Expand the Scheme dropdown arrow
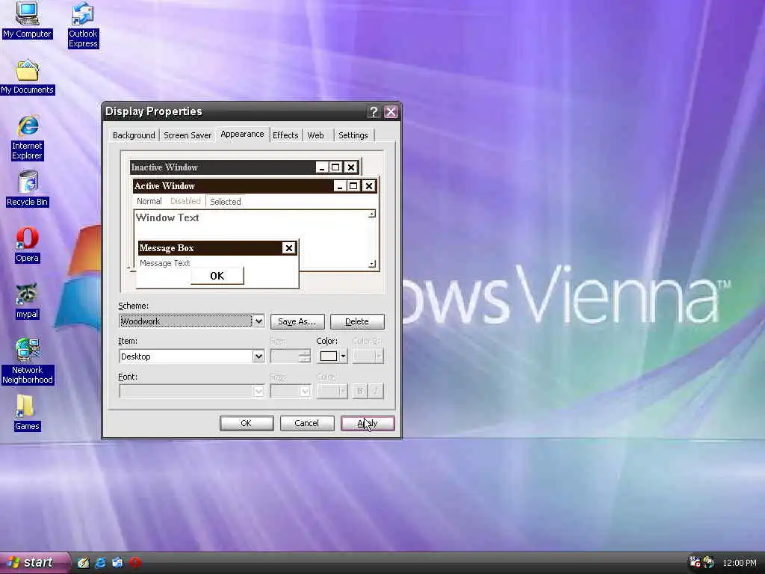The height and width of the screenshot is (574, 765). point(258,321)
